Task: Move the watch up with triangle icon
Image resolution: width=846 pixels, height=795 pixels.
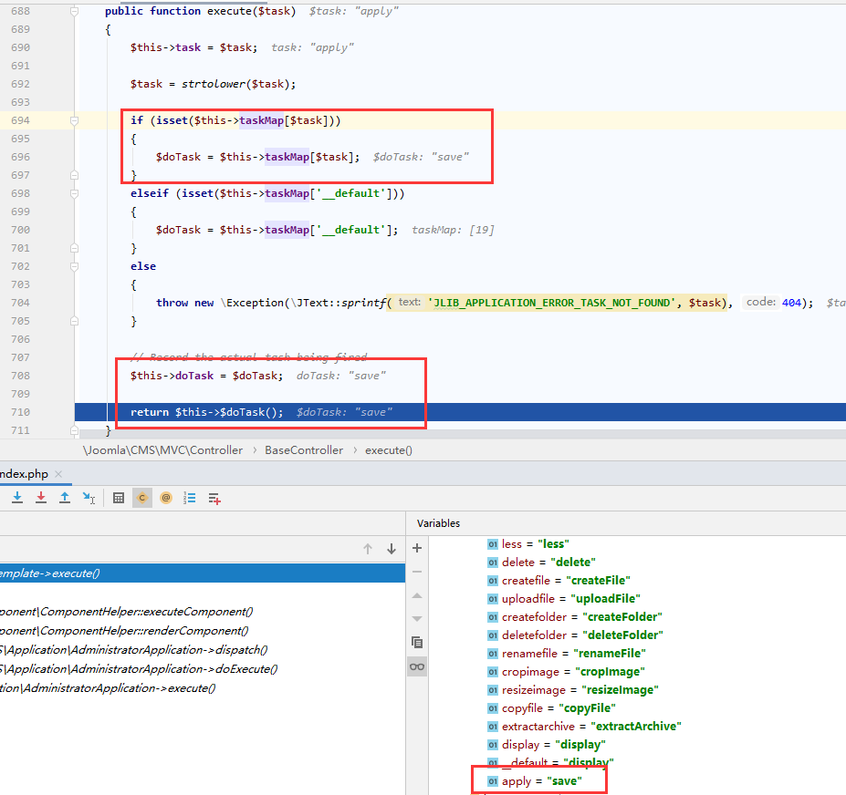Action: point(417,595)
